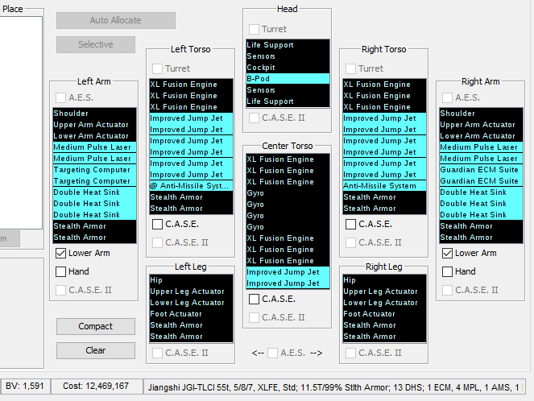Toggle A.E.S. checkbox in Left Arm

point(60,98)
